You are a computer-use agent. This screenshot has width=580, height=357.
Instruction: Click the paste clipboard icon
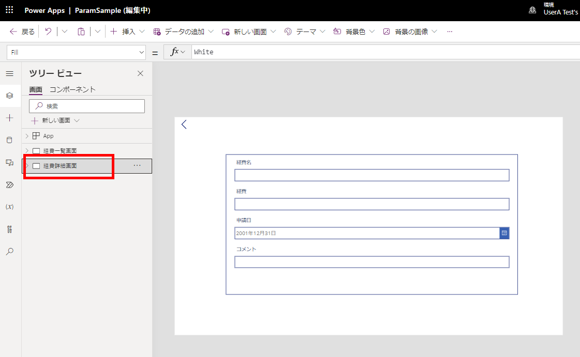(x=81, y=32)
